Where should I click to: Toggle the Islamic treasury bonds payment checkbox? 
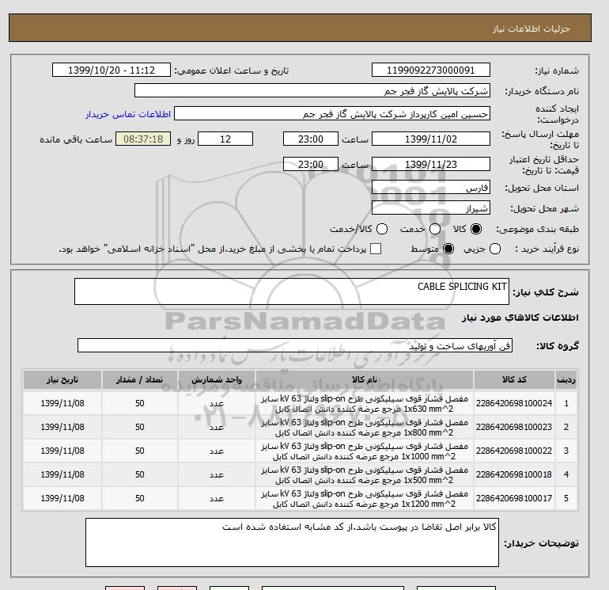tap(376, 249)
